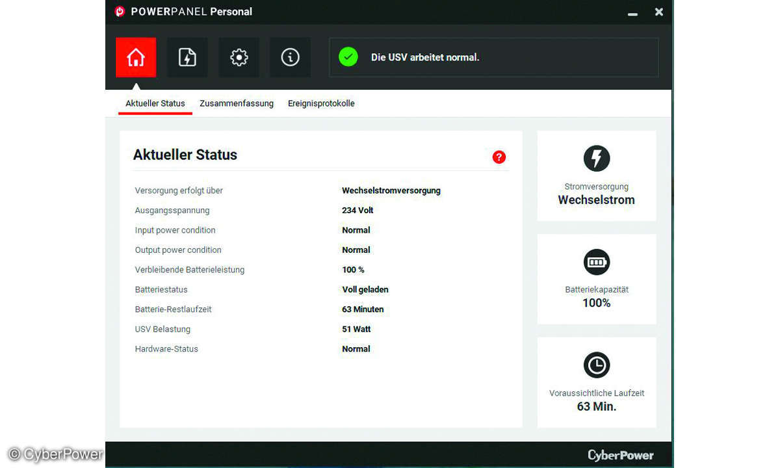The height and width of the screenshot is (468, 780).
Task: Click the Voraussichtliche Laufzeit 63 Min. card
Action: click(x=597, y=382)
